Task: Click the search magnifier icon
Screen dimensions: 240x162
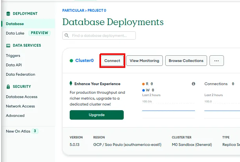Action: [67, 35]
